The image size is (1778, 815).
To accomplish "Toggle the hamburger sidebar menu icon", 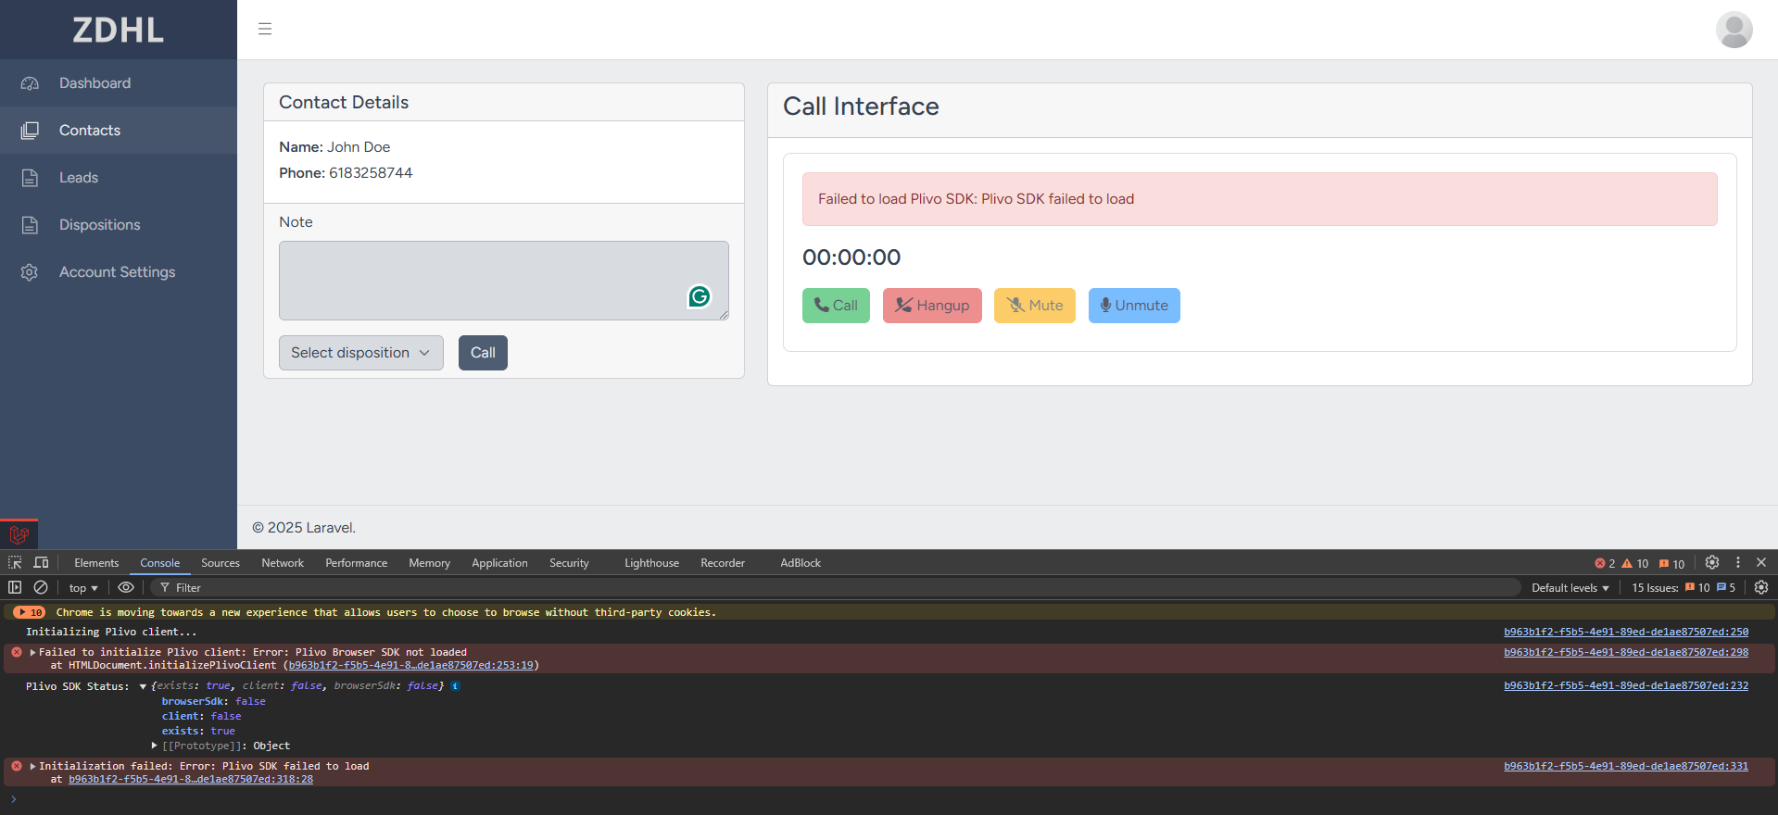I will point(265,29).
